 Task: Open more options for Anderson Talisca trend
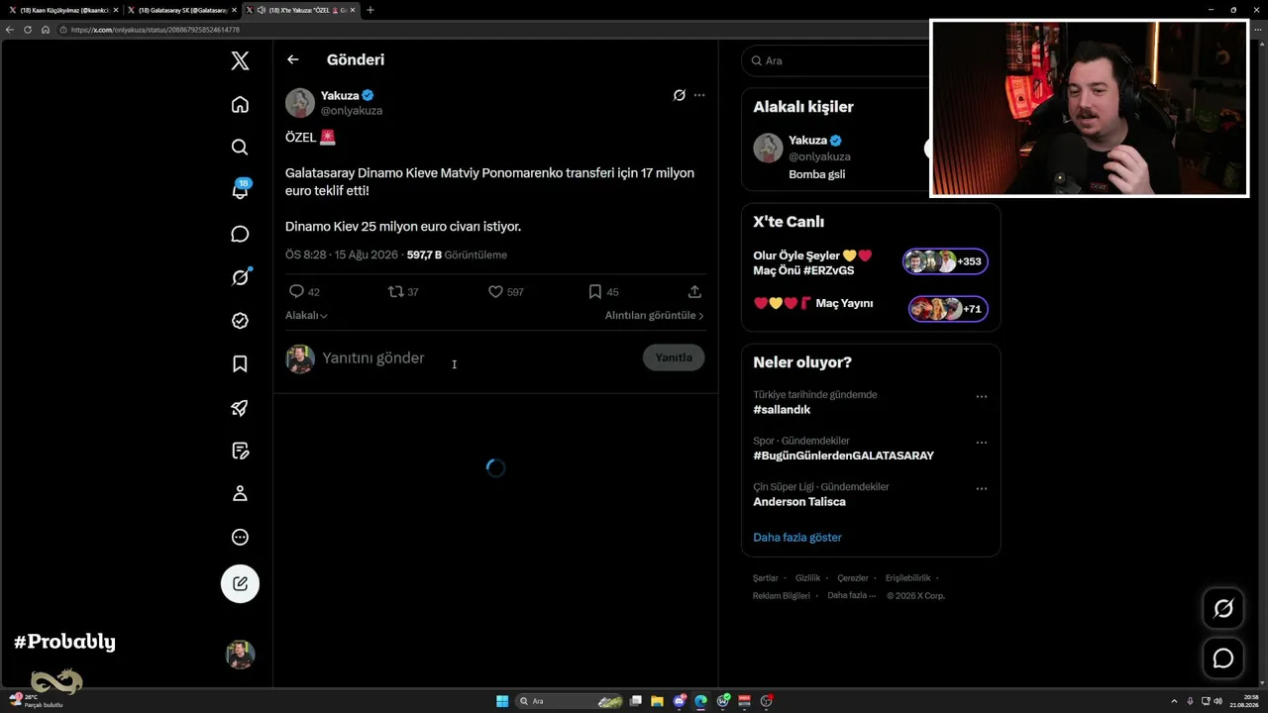click(x=982, y=488)
